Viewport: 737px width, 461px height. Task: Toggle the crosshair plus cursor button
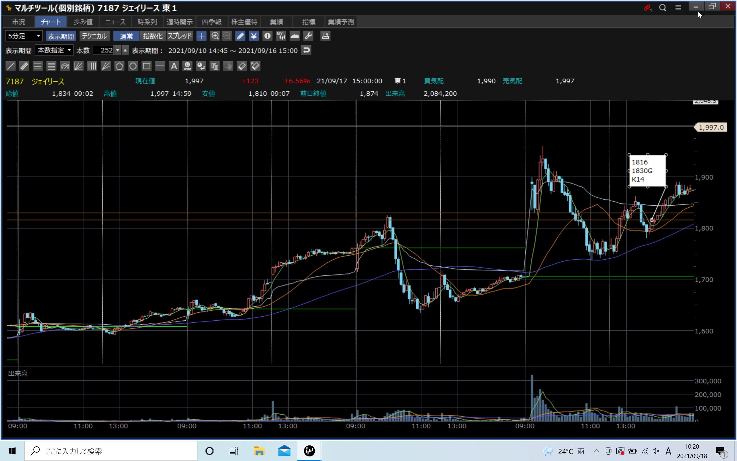pyautogui.click(x=201, y=36)
